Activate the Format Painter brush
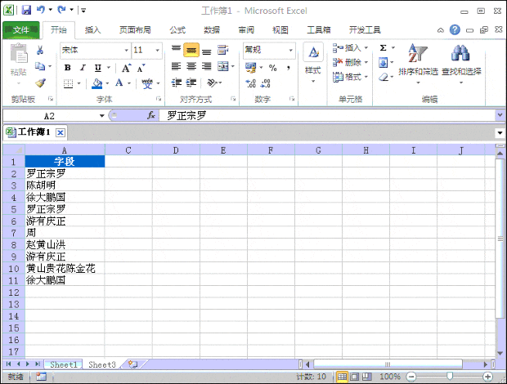The height and width of the screenshot is (384, 507). pos(40,83)
